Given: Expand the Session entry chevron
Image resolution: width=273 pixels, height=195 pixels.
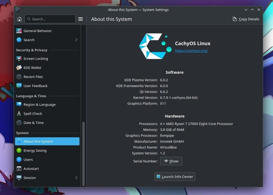Looking at the screenshot, I should click(x=76, y=178).
